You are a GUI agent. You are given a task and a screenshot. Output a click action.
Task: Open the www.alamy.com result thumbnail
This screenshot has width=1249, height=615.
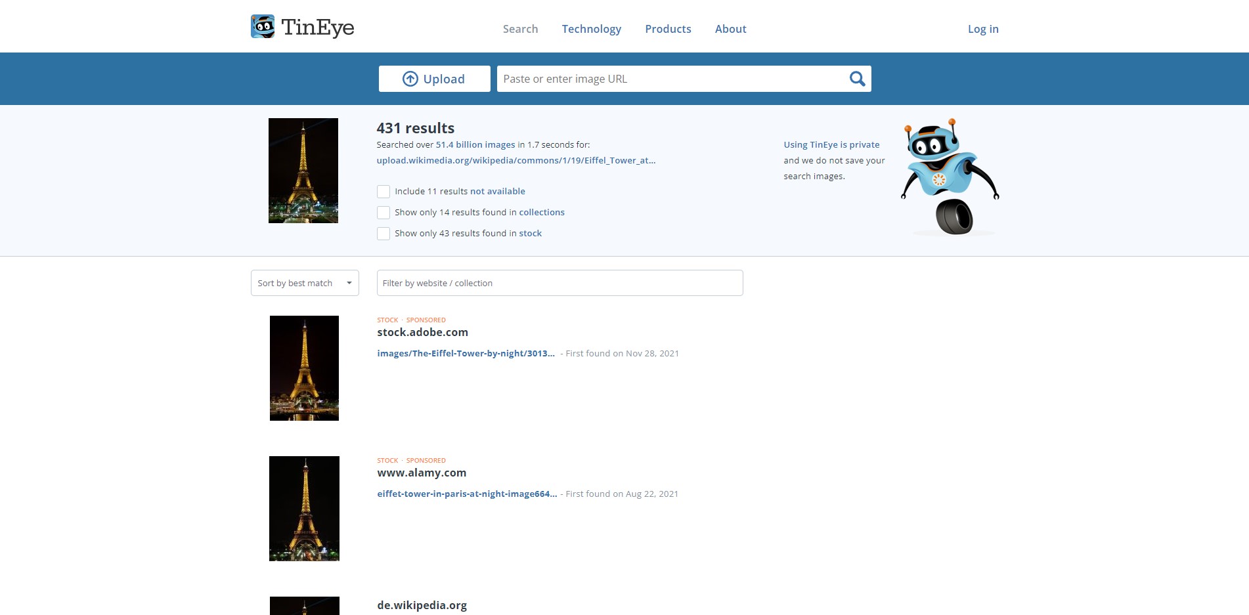pyautogui.click(x=304, y=509)
